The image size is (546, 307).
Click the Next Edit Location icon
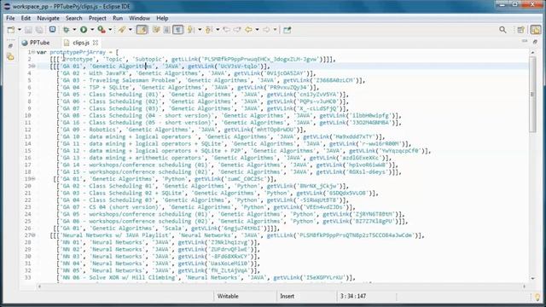tap(237, 30)
